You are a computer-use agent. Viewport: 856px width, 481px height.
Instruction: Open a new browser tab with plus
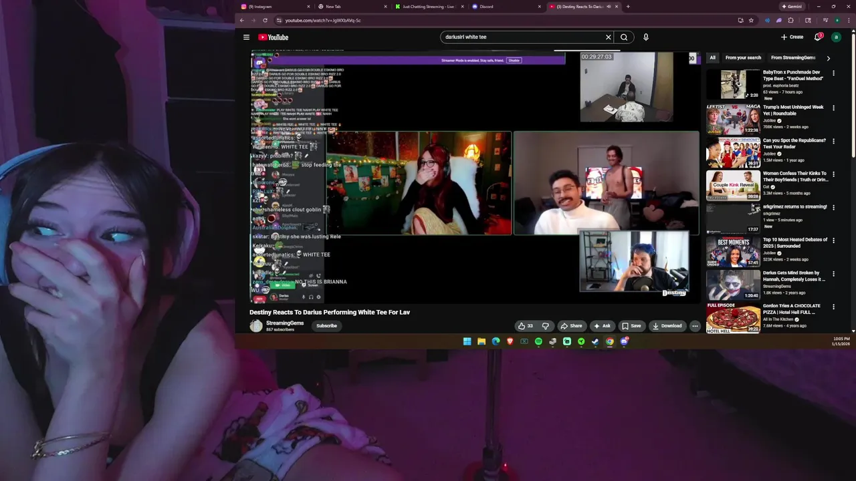pyautogui.click(x=628, y=7)
